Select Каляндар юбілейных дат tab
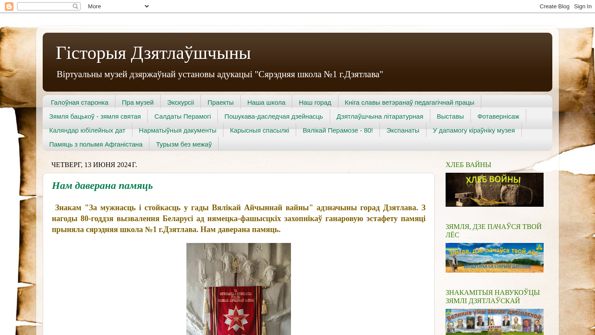 click(x=87, y=130)
